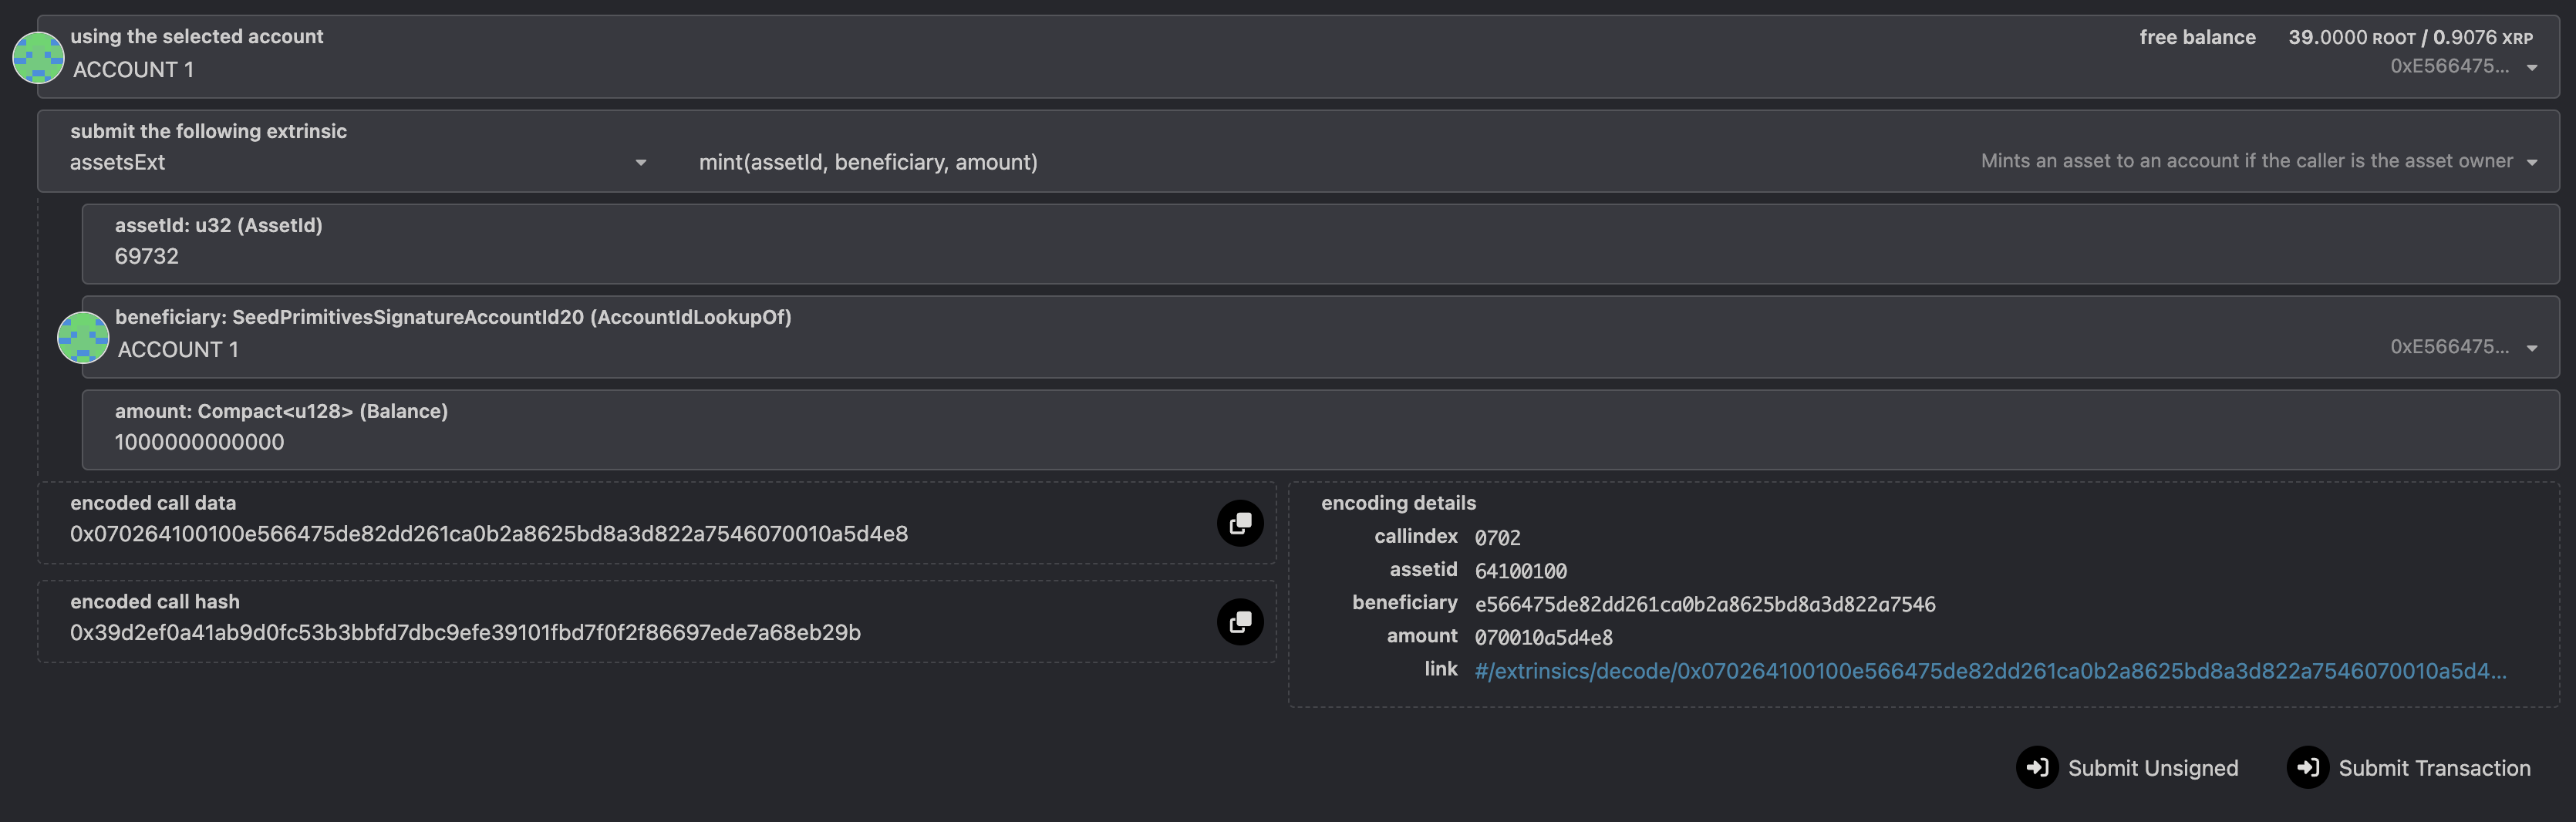Click the beneficiary hex value in encoding details
This screenshot has height=822, width=2576.
1704,604
